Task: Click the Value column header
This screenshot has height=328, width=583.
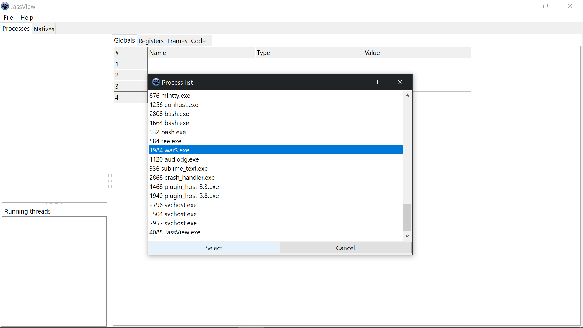Action: coord(416,53)
